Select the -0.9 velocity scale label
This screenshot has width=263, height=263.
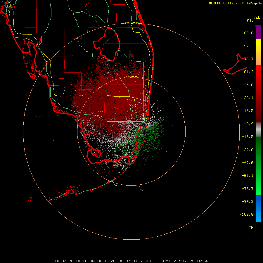(249, 124)
